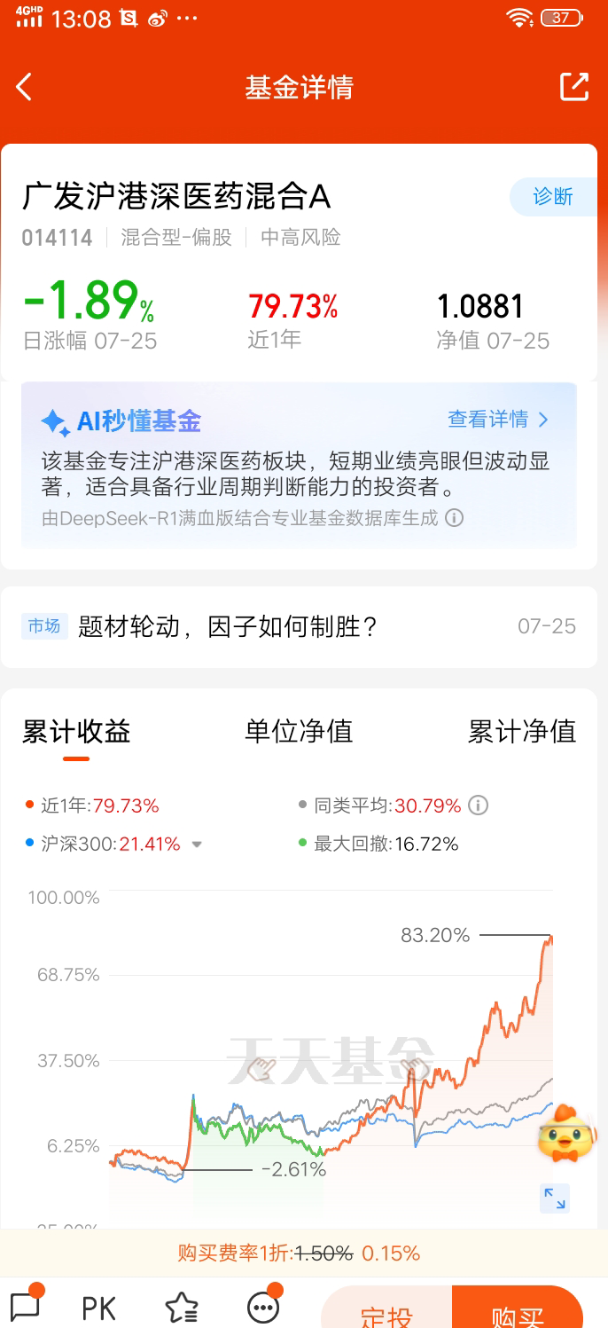The height and width of the screenshot is (1328, 608).
Task: Go back using the top-left arrow
Action: click(24, 87)
